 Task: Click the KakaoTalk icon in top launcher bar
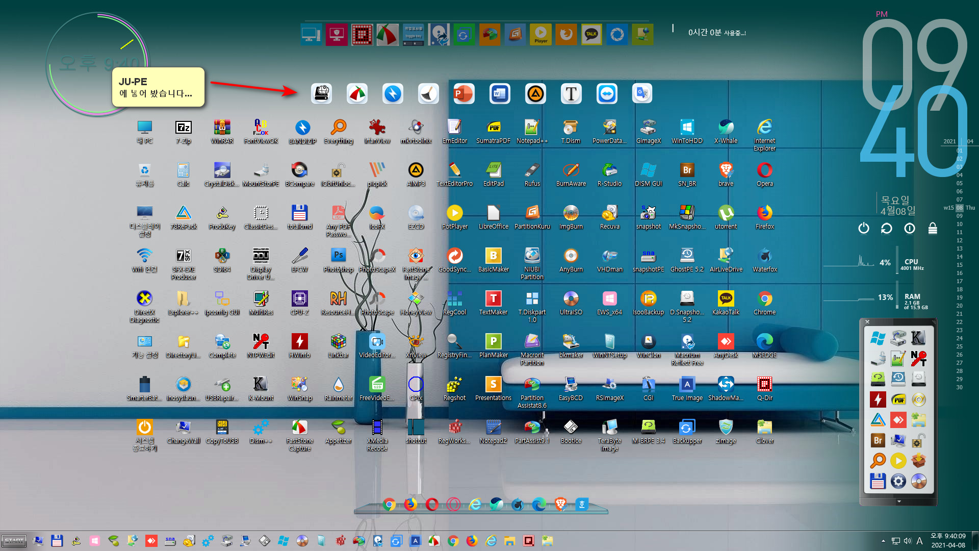click(x=591, y=35)
